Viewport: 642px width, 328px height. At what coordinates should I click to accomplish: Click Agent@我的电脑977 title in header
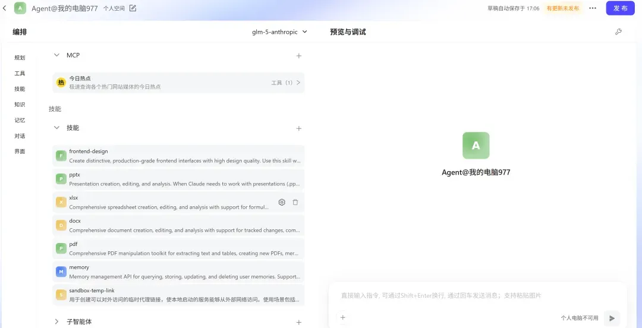(x=65, y=8)
